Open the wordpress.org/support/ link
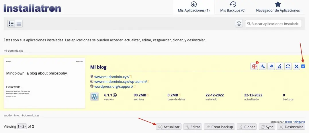Viewport: 309px width, 133px height. (x=114, y=86)
